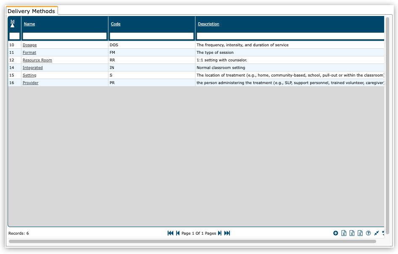This screenshot has height=254, width=398.
Task: Sort the grid by the Id column
Action: click(x=12, y=21)
